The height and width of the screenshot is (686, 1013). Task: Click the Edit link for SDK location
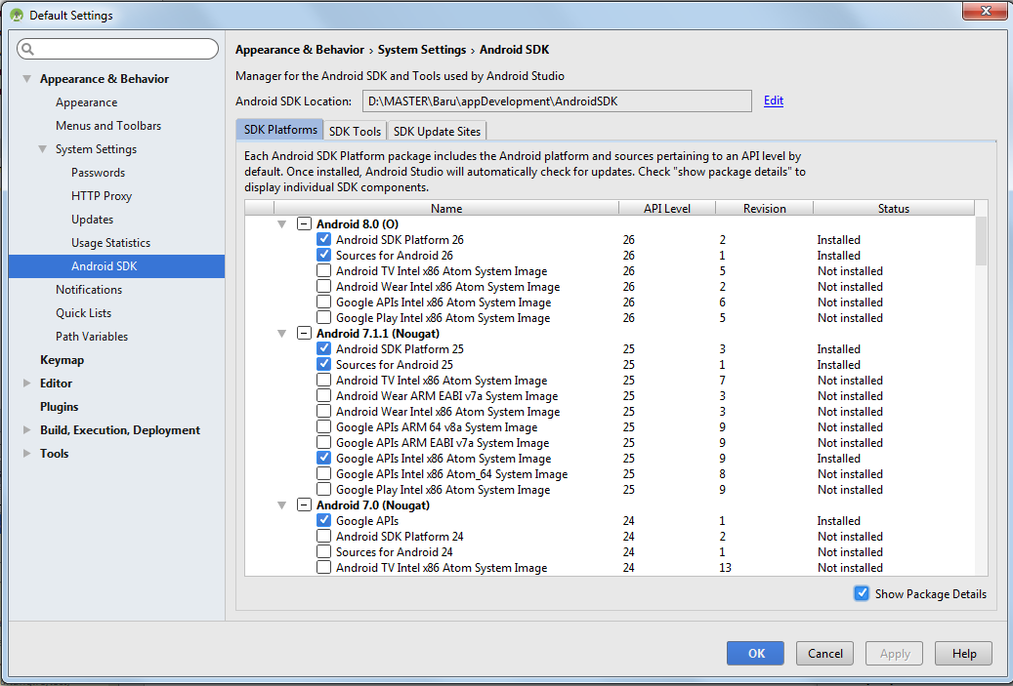[773, 101]
